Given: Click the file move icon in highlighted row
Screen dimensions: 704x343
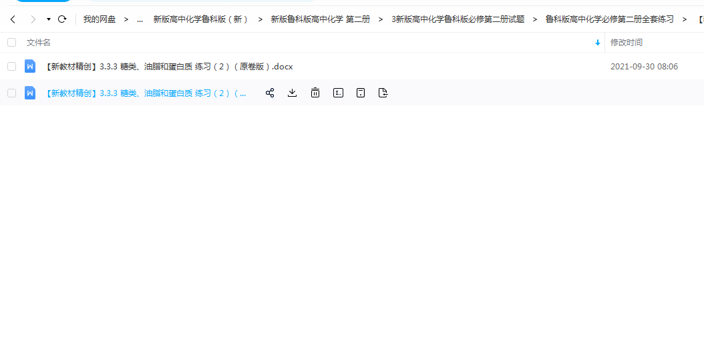Looking at the screenshot, I should (383, 93).
